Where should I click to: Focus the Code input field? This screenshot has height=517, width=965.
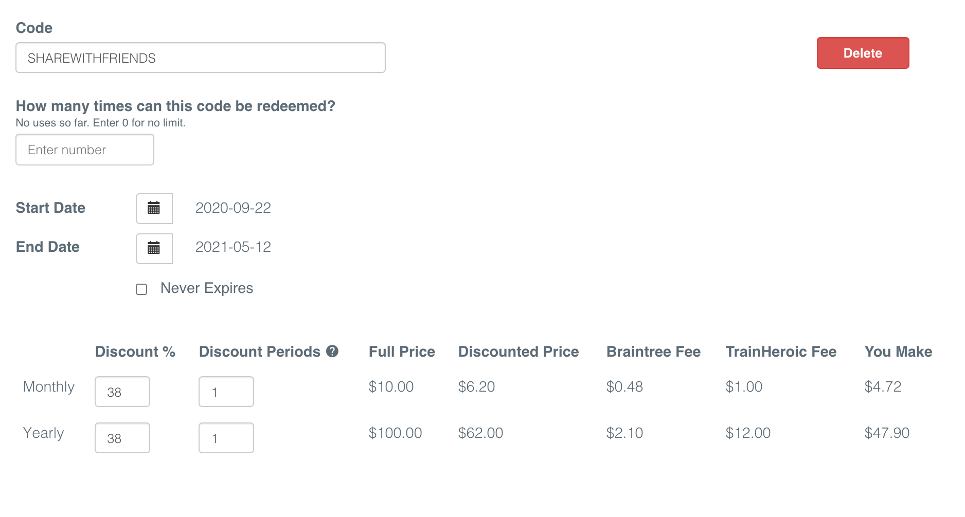point(201,58)
